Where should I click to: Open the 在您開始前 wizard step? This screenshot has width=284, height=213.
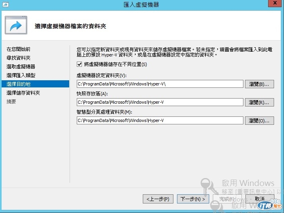(x=18, y=49)
